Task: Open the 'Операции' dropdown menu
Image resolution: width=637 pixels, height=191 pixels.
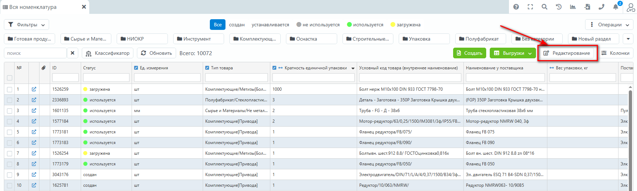Action: (x=609, y=25)
